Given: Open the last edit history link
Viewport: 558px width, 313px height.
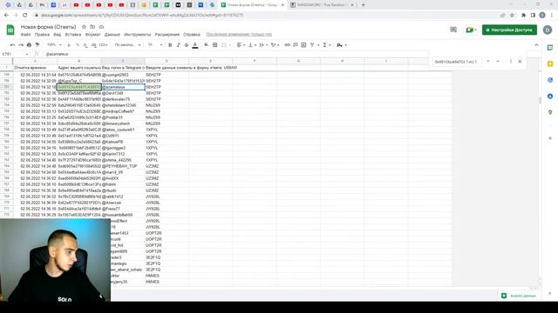Looking at the screenshot, I should coord(239,35).
